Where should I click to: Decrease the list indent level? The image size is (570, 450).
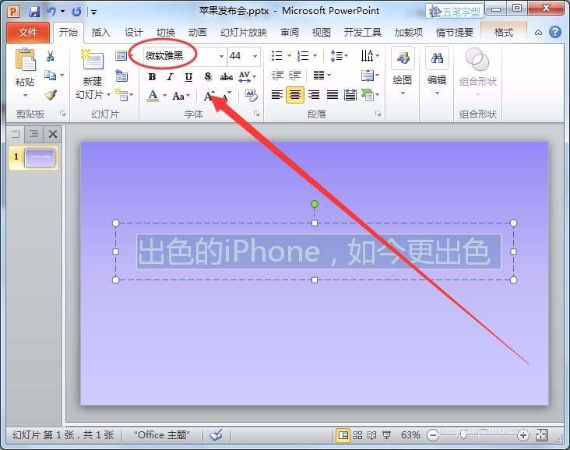(277, 76)
